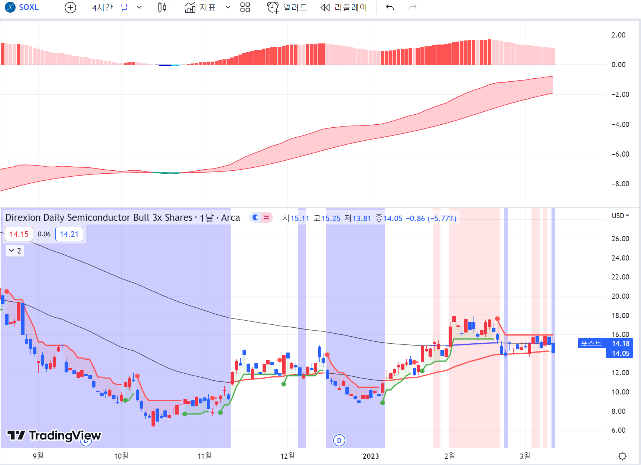
Task: Start bar replay with 리플레이 button
Action: click(x=344, y=7)
